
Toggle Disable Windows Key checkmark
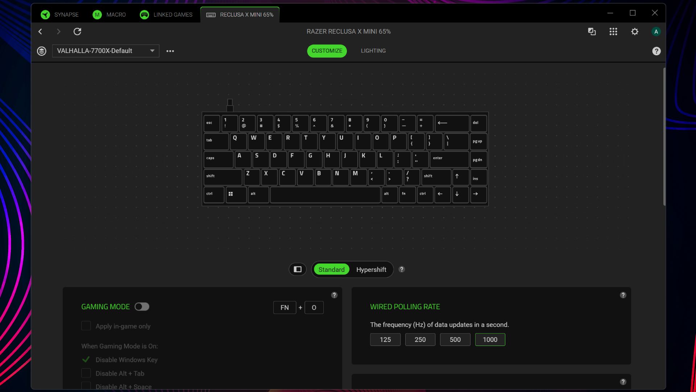pos(86,360)
